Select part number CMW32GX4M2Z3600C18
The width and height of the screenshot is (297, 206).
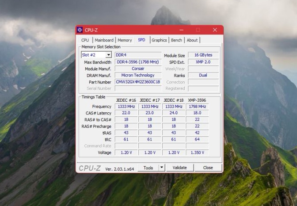[x=138, y=82]
